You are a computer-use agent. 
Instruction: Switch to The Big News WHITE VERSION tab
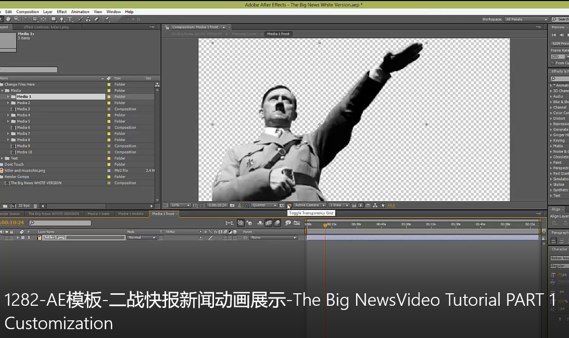53,214
